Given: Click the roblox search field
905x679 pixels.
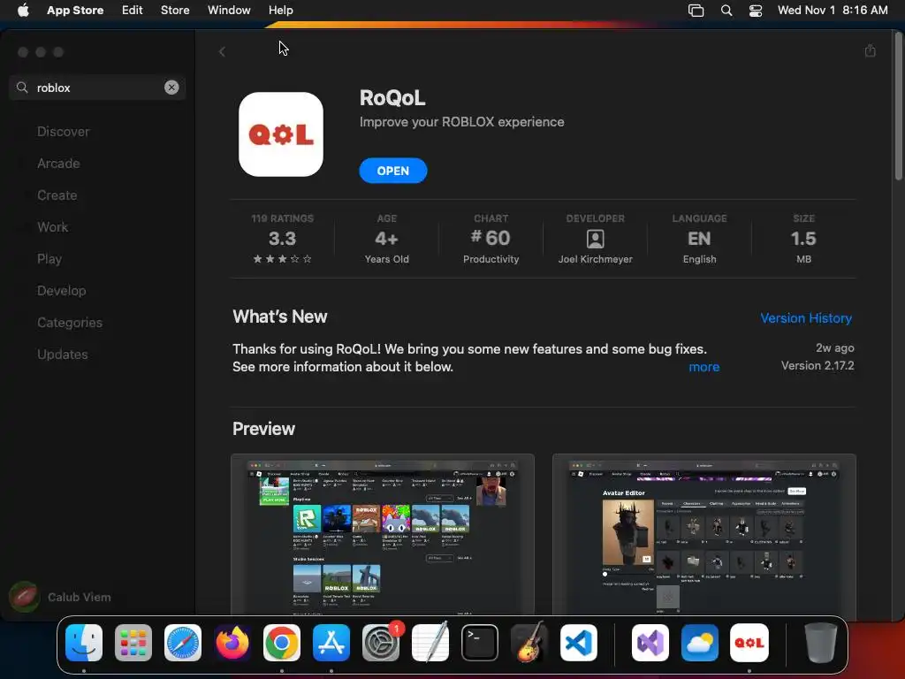Looking at the screenshot, I should (97, 88).
